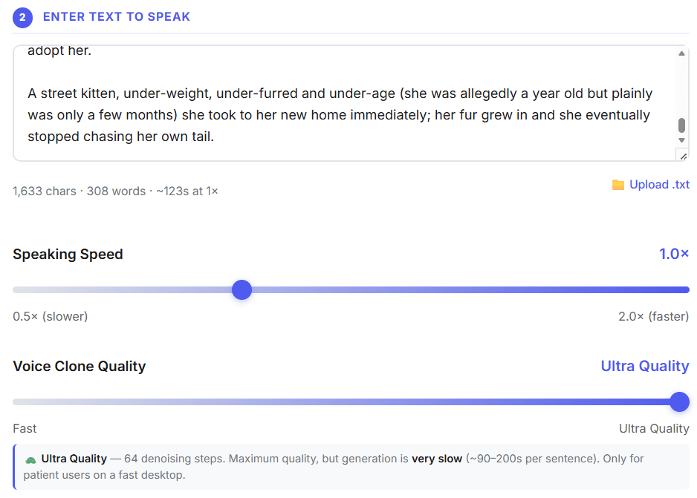Viewport: 697px width, 498px height.
Task: Click the yellow folder icon beside Upload
Action: pyautogui.click(x=618, y=185)
